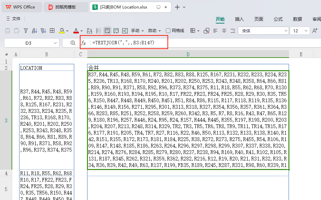Click the borders icon

193,31
